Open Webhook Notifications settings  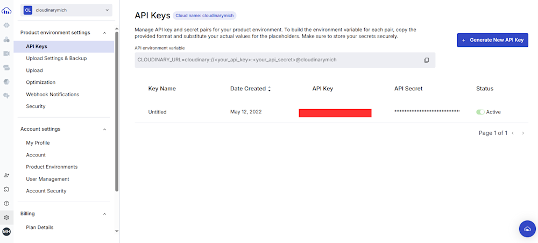[53, 94]
